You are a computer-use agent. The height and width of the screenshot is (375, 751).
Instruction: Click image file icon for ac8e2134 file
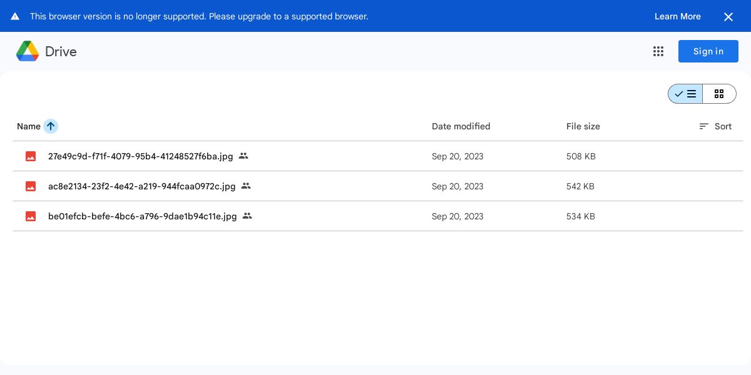(31, 186)
